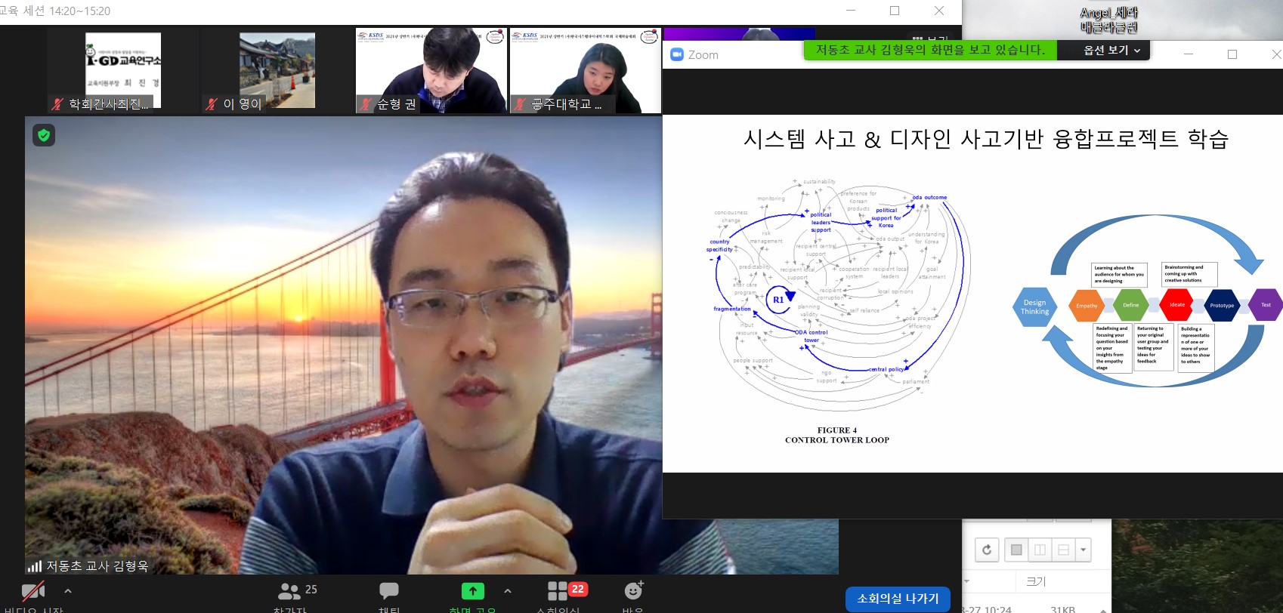Click the 소회의실 나가기 button
The width and height of the screenshot is (1283, 613).
[898, 599]
